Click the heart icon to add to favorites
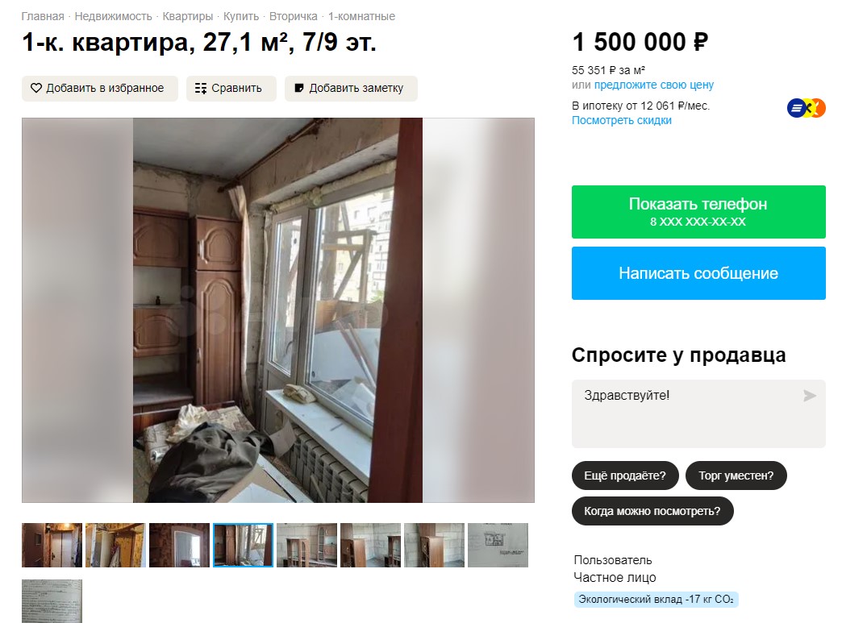The image size is (842, 623). pos(36,88)
